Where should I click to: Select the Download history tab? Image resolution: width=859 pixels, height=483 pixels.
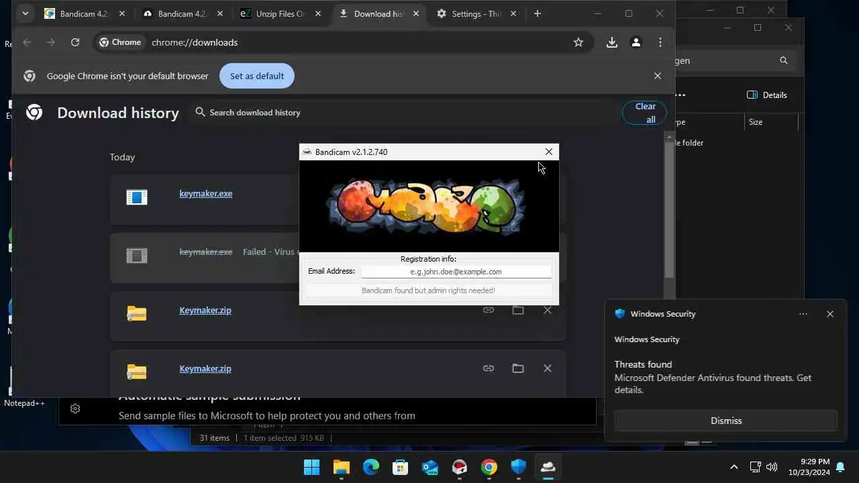coord(378,13)
